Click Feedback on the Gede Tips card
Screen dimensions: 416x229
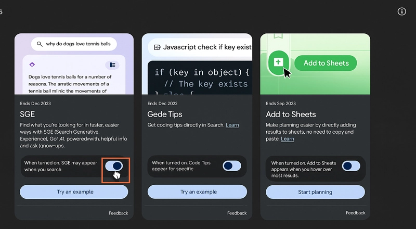pos(237,213)
